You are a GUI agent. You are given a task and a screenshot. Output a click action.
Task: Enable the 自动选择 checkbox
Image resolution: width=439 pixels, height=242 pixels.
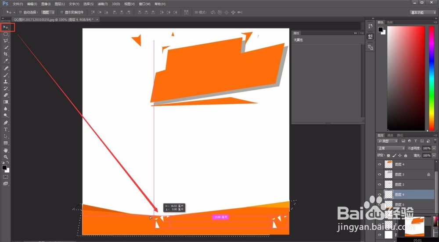(x=20, y=12)
